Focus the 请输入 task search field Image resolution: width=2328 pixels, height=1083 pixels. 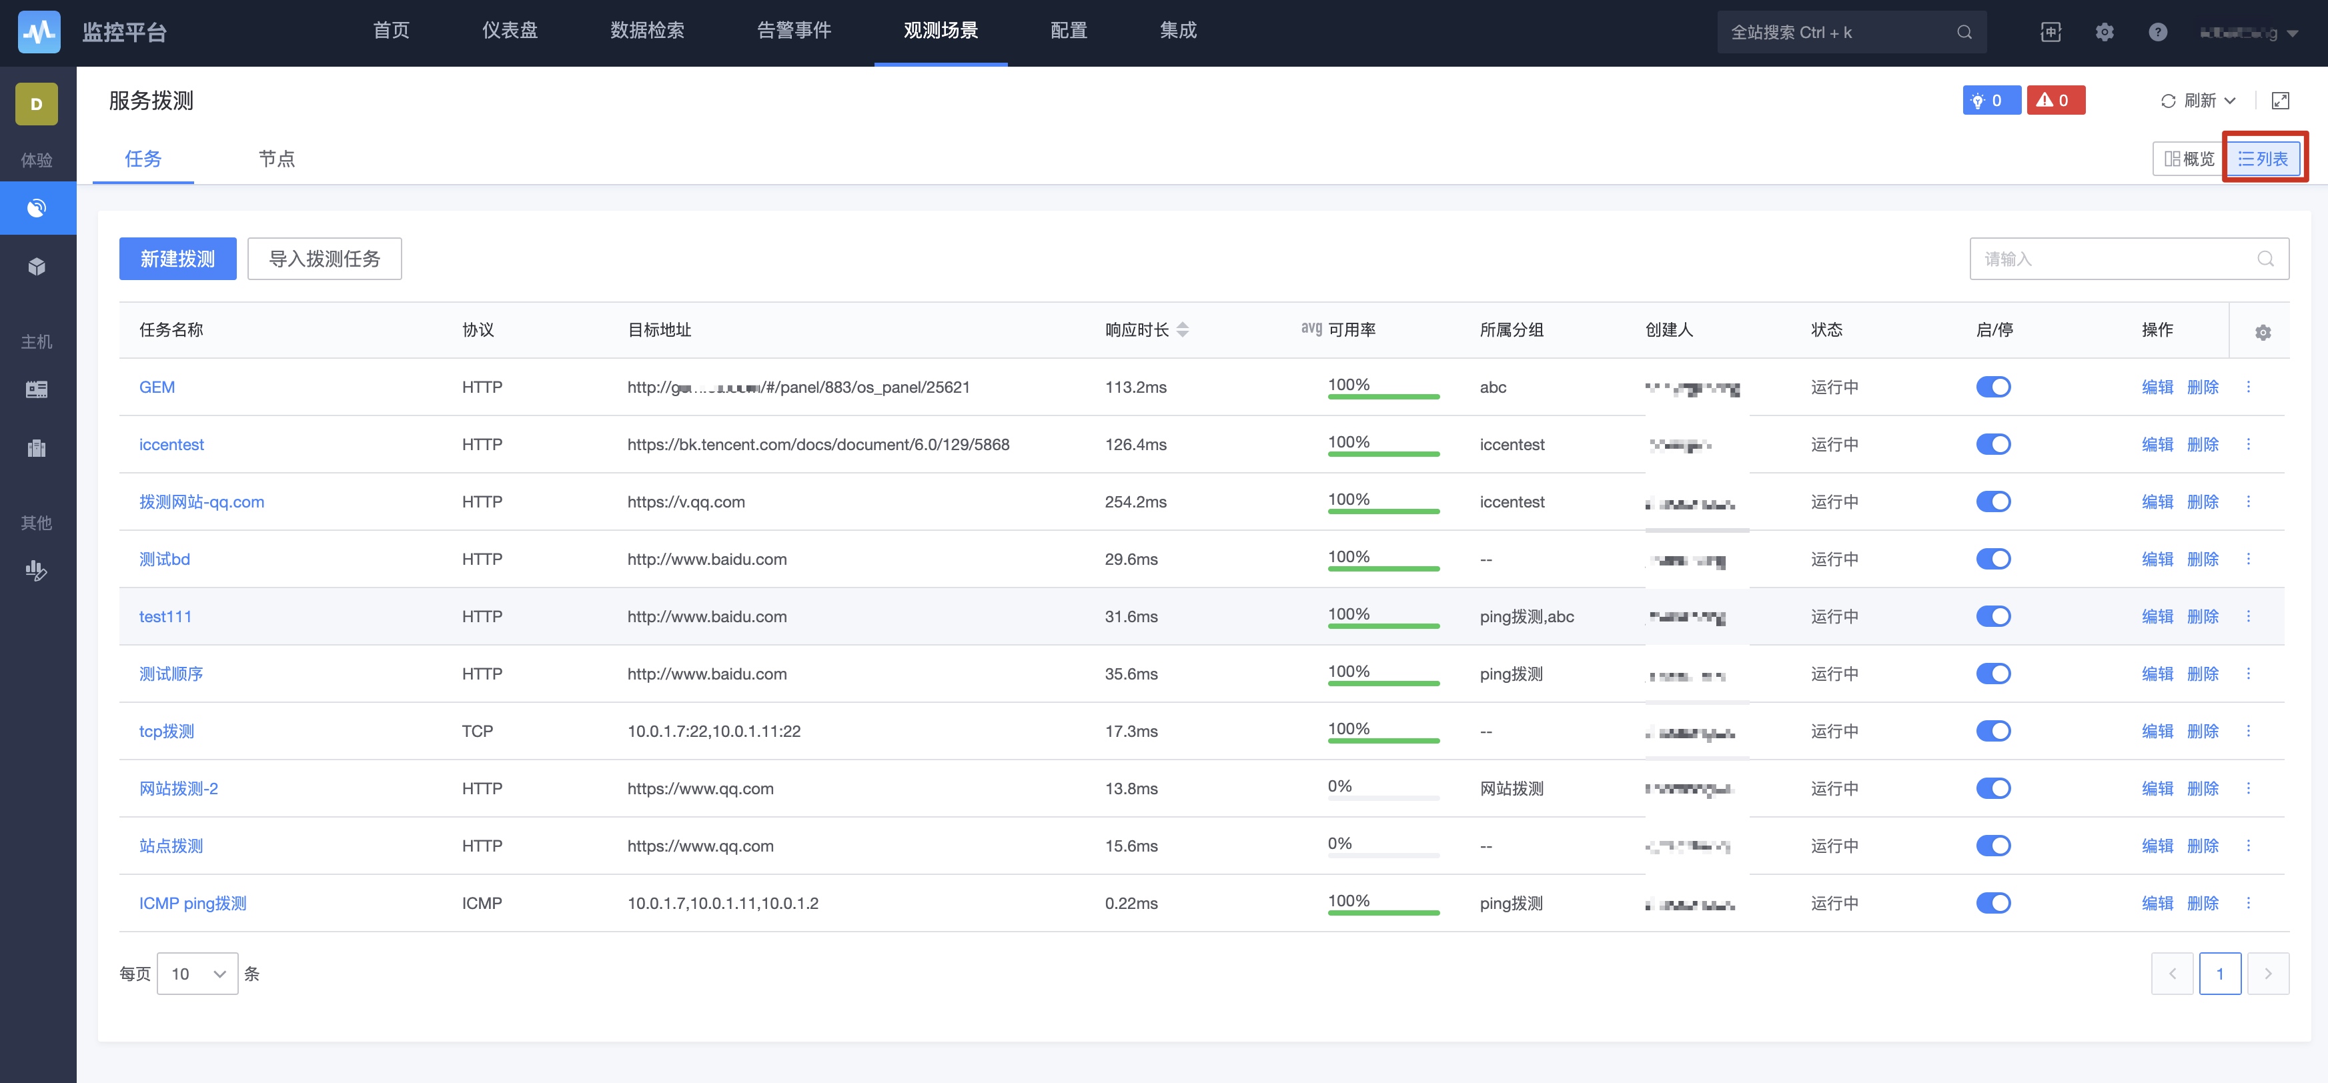[x=2115, y=258]
